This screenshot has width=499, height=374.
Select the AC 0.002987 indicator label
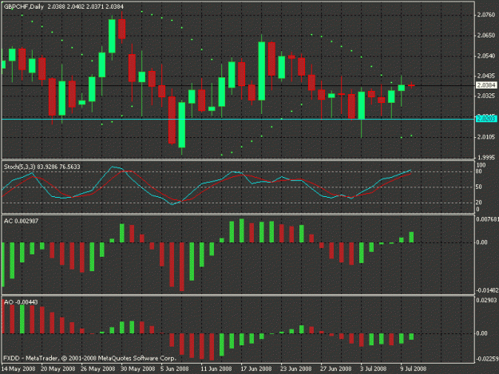21,221
